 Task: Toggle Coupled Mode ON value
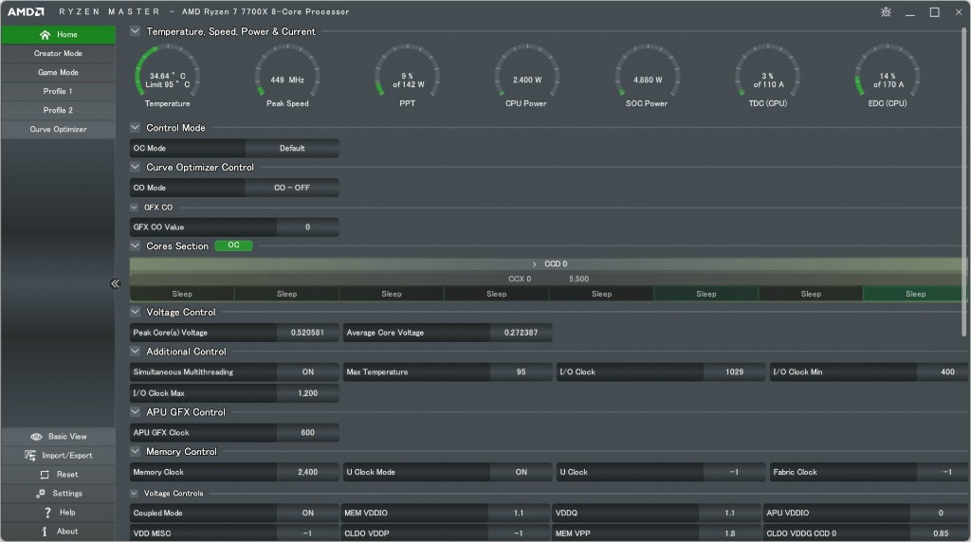[x=307, y=513]
